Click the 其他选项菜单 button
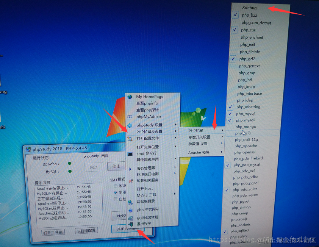The height and width of the screenshot is (247, 319). [127, 229]
